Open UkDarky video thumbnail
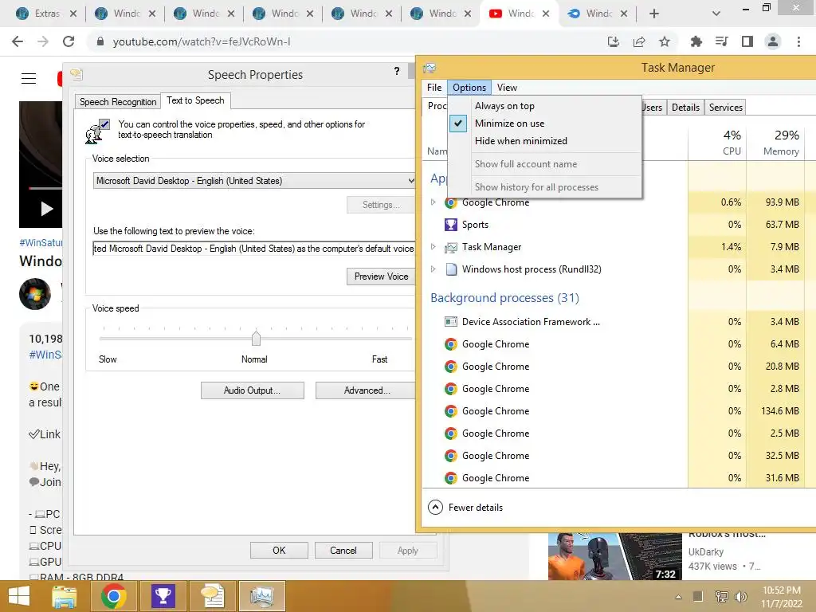 tap(614, 555)
